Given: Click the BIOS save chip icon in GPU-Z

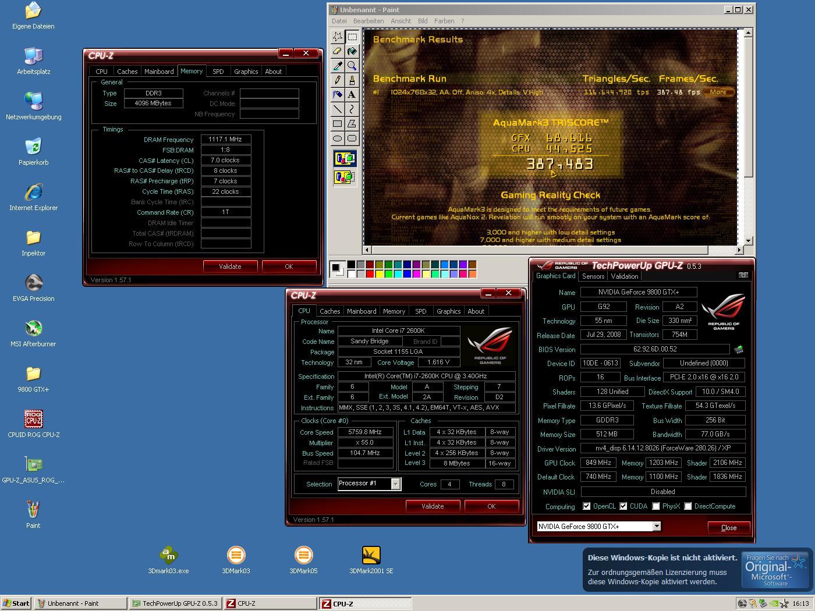Looking at the screenshot, I should (739, 349).
